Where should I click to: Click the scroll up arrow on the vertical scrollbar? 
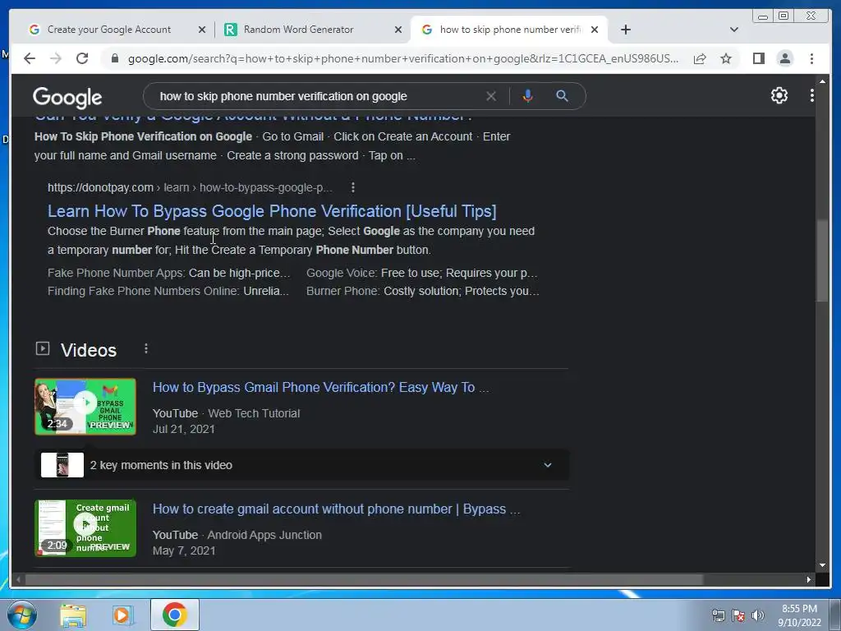[x=822, y=81]
